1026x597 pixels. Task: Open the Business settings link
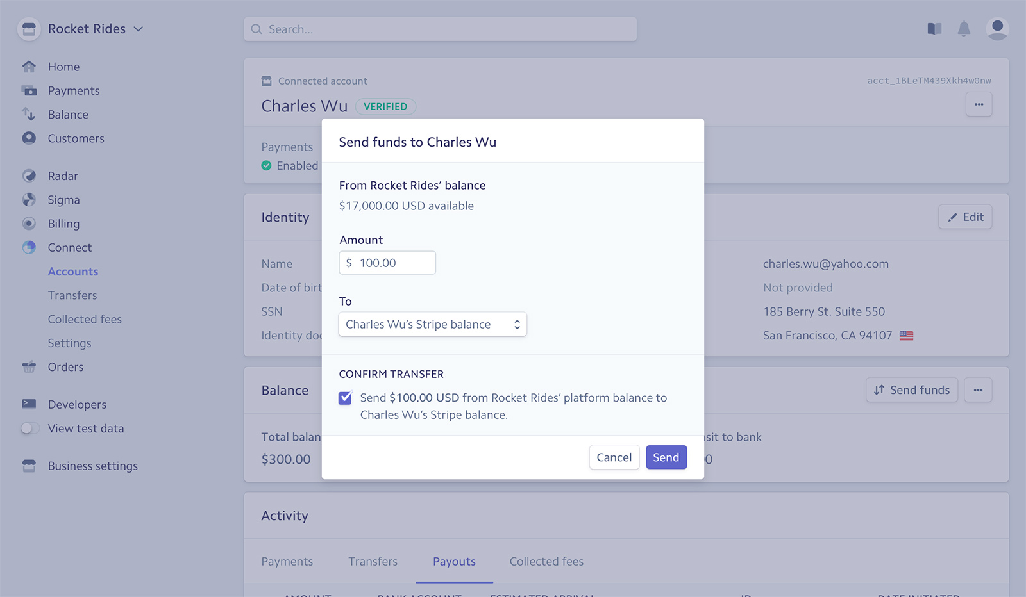point(93,466)
